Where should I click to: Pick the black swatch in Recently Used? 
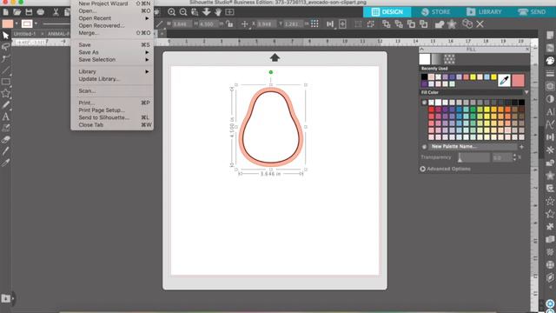(x=424, y=77)
